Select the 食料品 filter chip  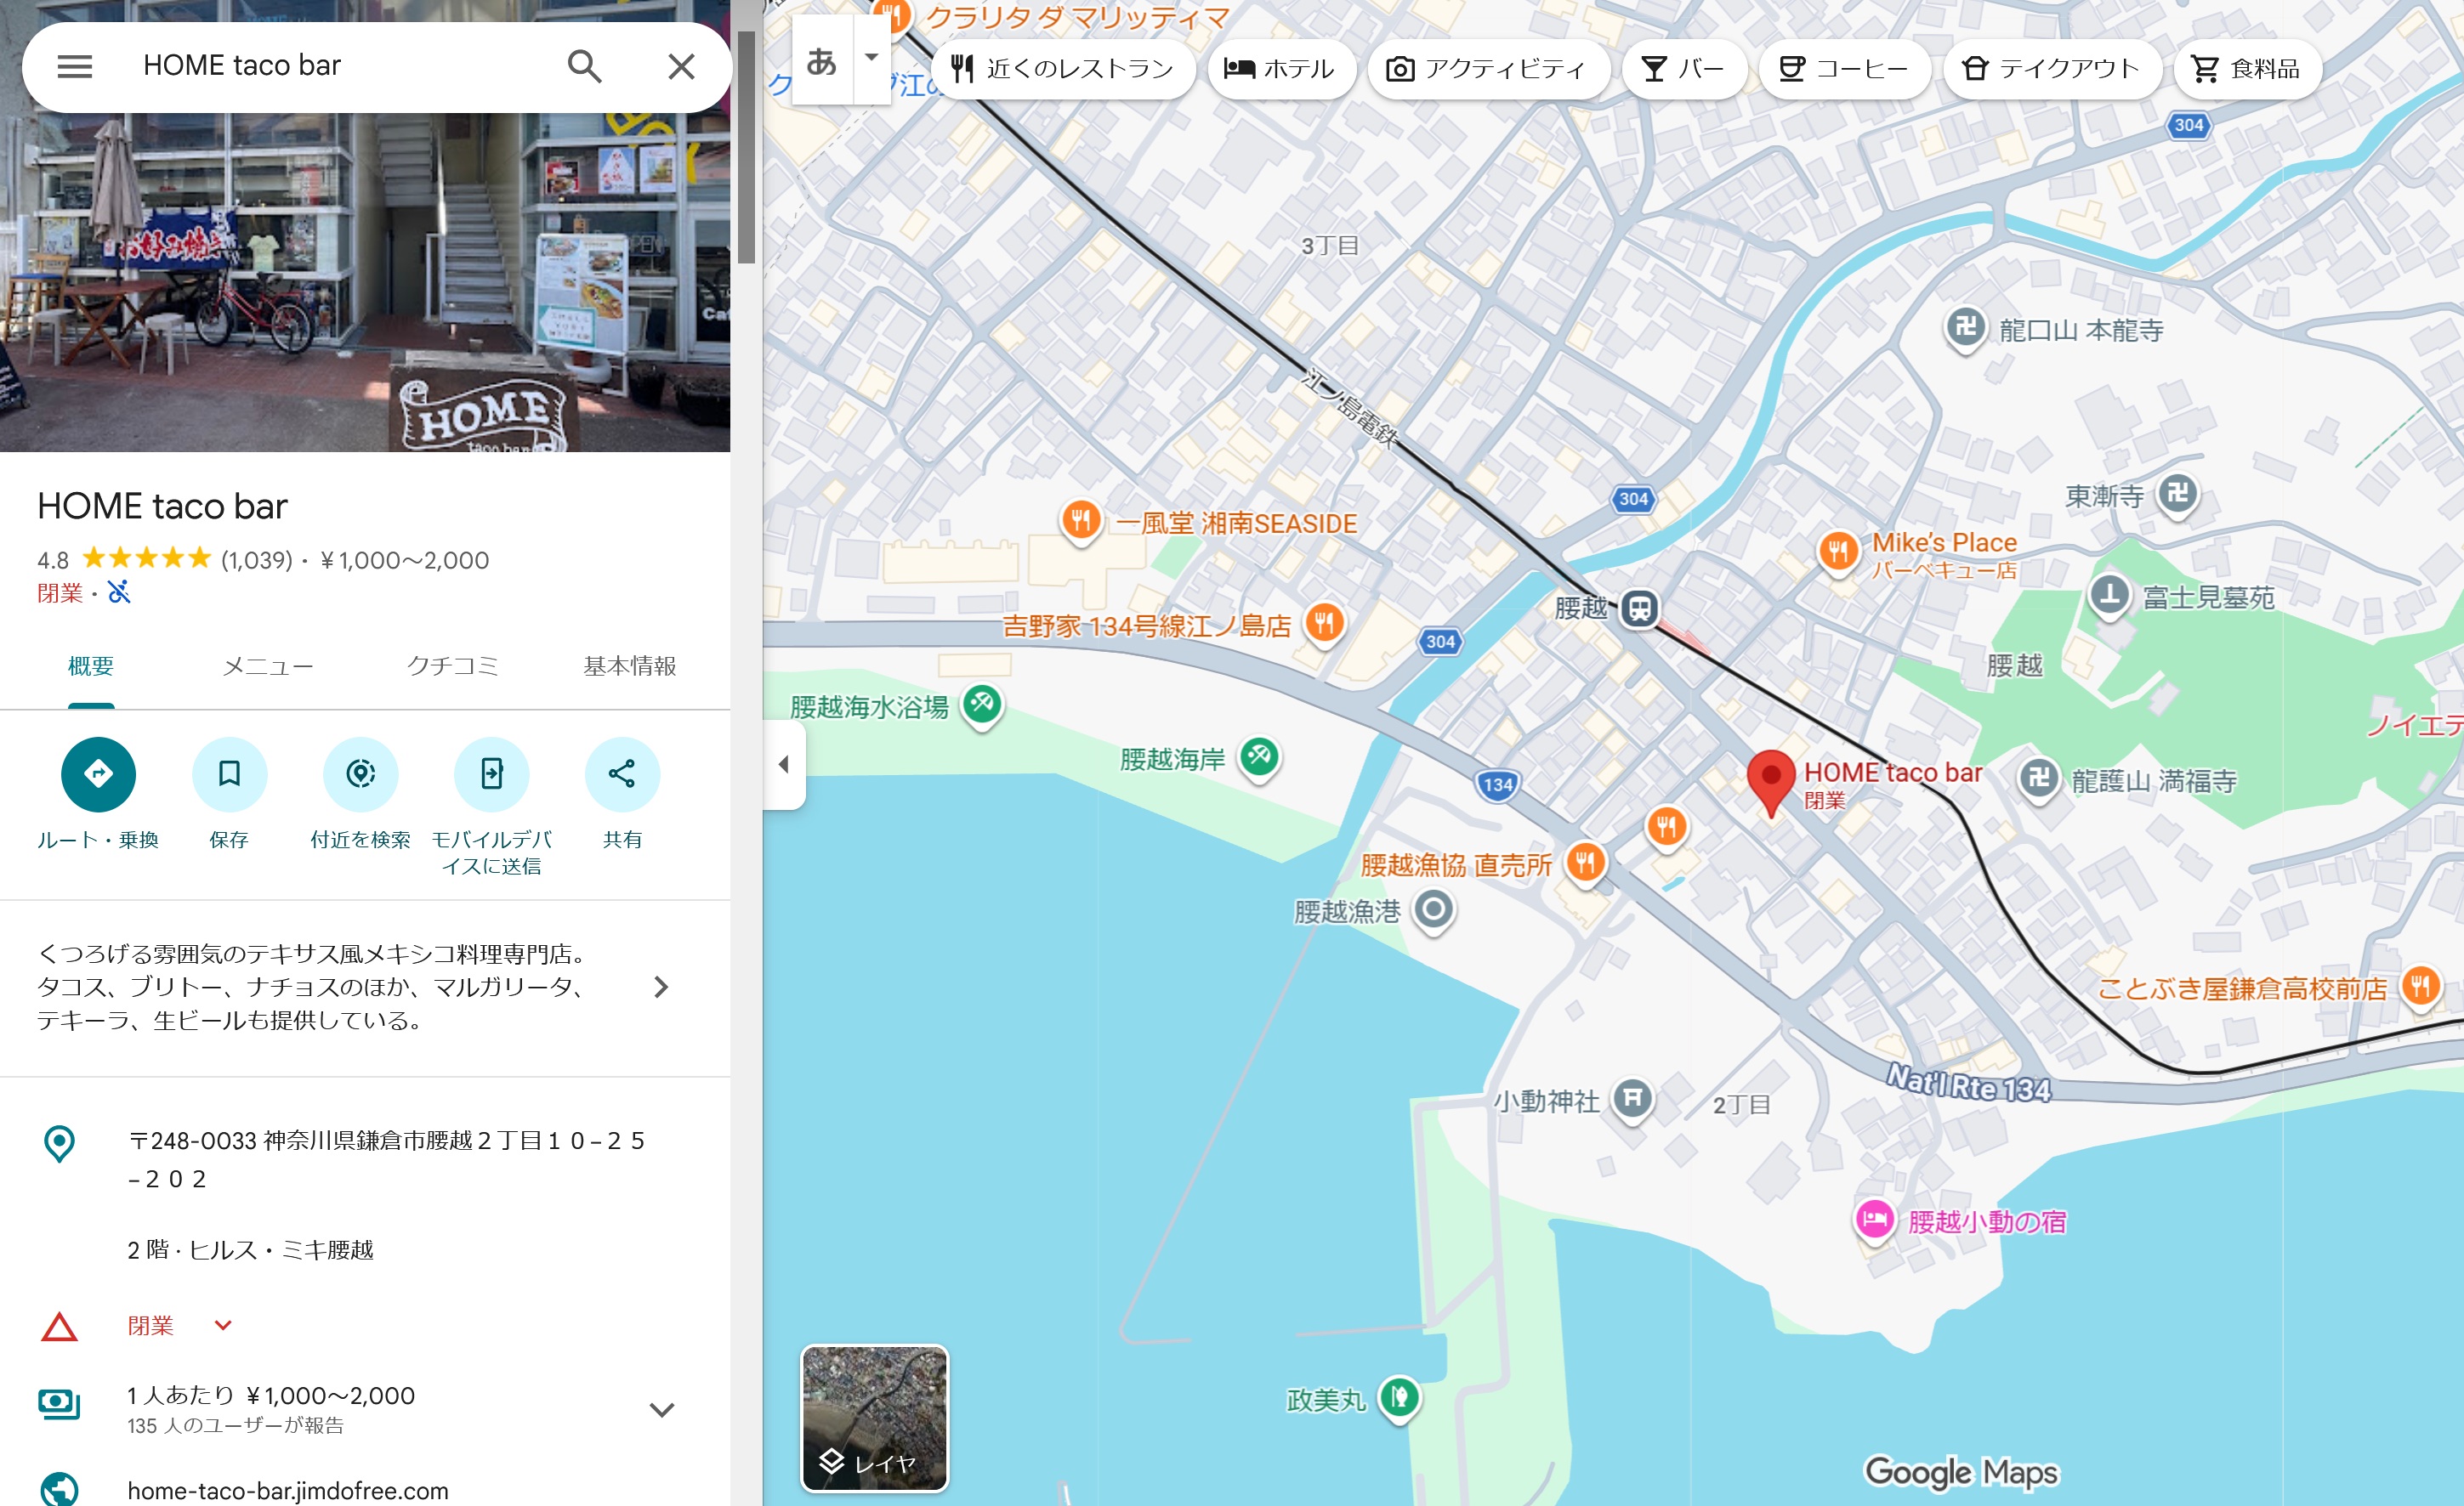[x=2246, y=69]
